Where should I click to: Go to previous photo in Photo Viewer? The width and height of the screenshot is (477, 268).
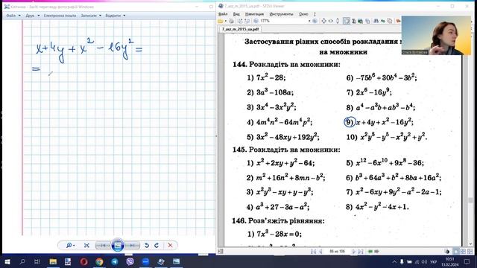[103, 245]
